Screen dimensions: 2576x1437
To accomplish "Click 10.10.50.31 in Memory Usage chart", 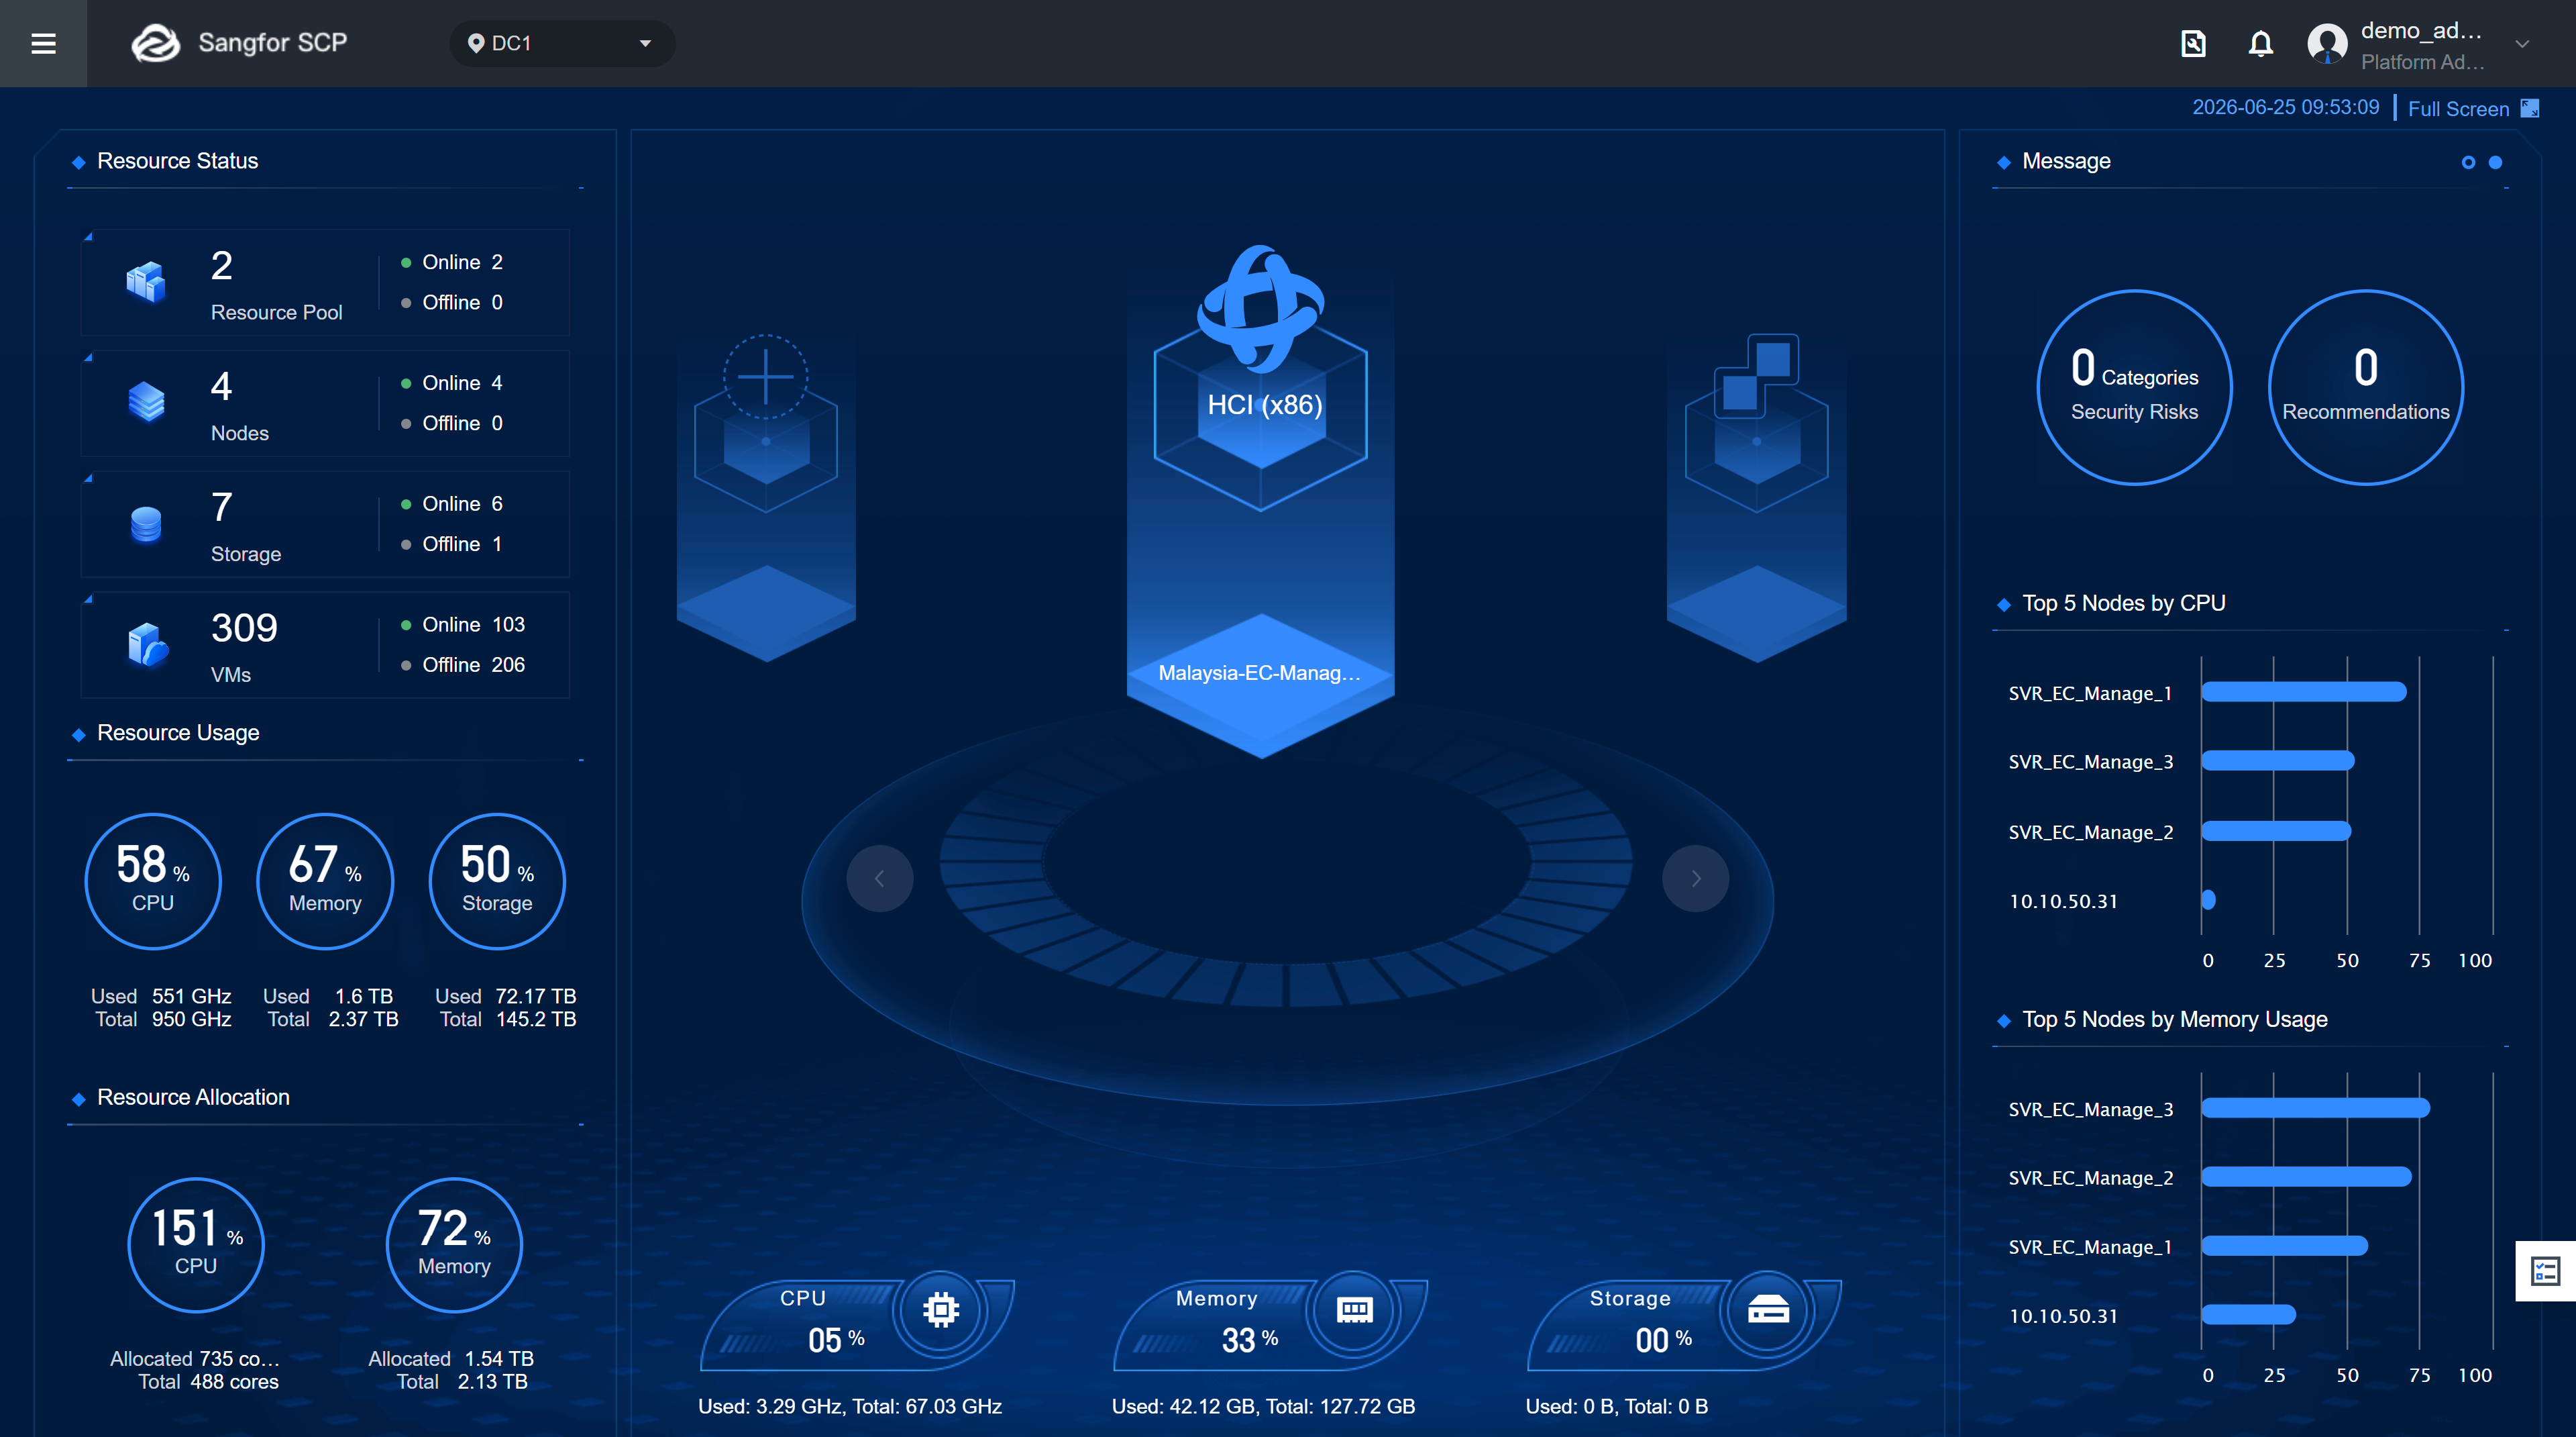I will click(2063, 1316).
